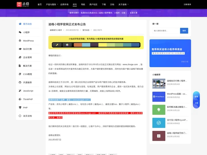Click the color wheel icon in banner

pyautogui.click(x=67, y=45)
